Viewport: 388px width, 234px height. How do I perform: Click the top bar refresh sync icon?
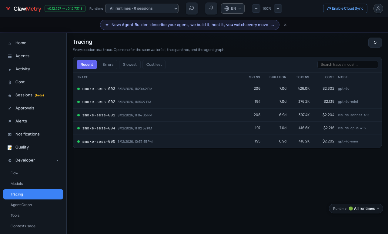(x=192, y=8)
